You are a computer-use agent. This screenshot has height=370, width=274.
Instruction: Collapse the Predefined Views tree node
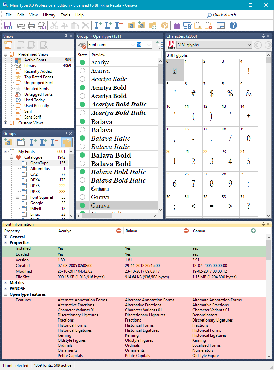(x=6, y=54)
